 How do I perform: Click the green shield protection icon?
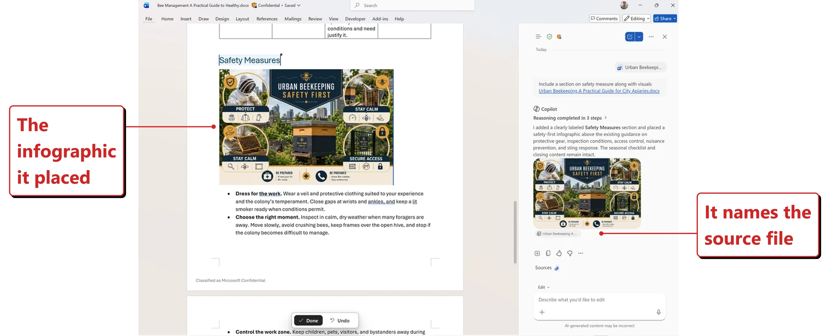[549, 37]
